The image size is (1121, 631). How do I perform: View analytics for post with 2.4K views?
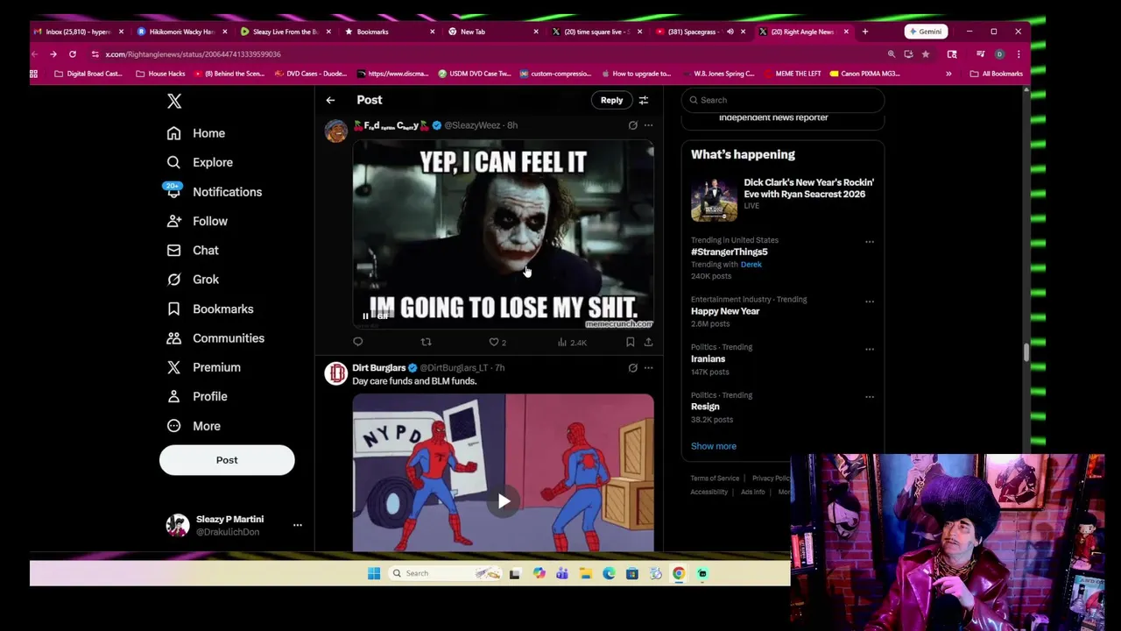click(572, 342)
